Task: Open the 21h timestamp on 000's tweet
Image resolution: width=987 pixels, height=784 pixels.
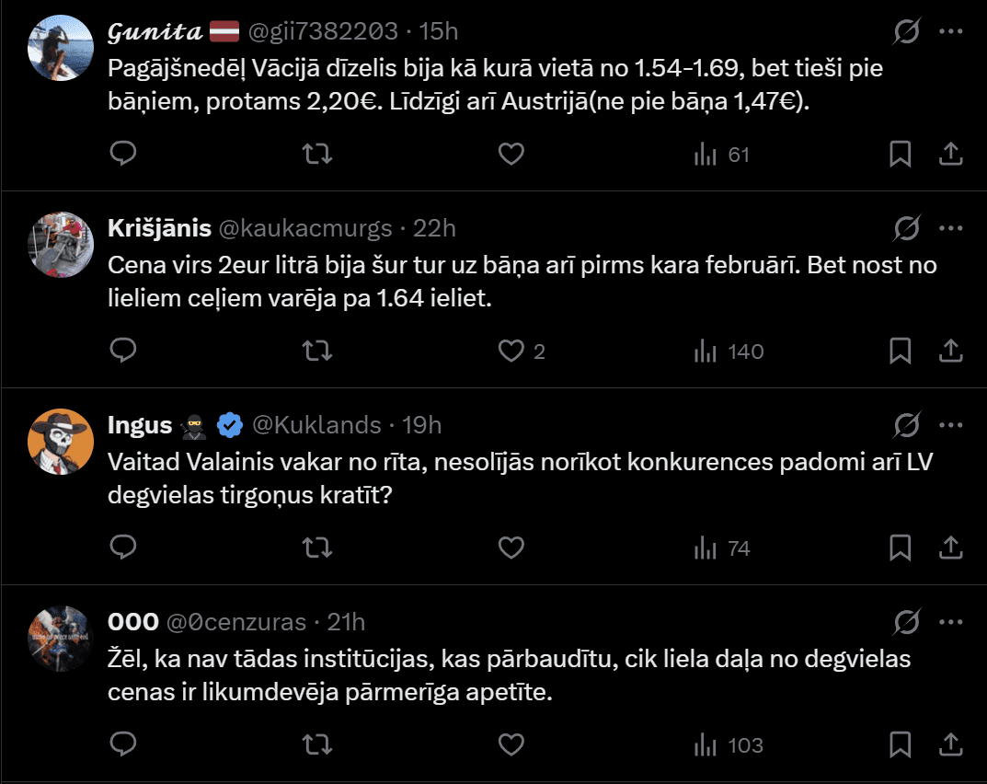Action: pos(346,622)
